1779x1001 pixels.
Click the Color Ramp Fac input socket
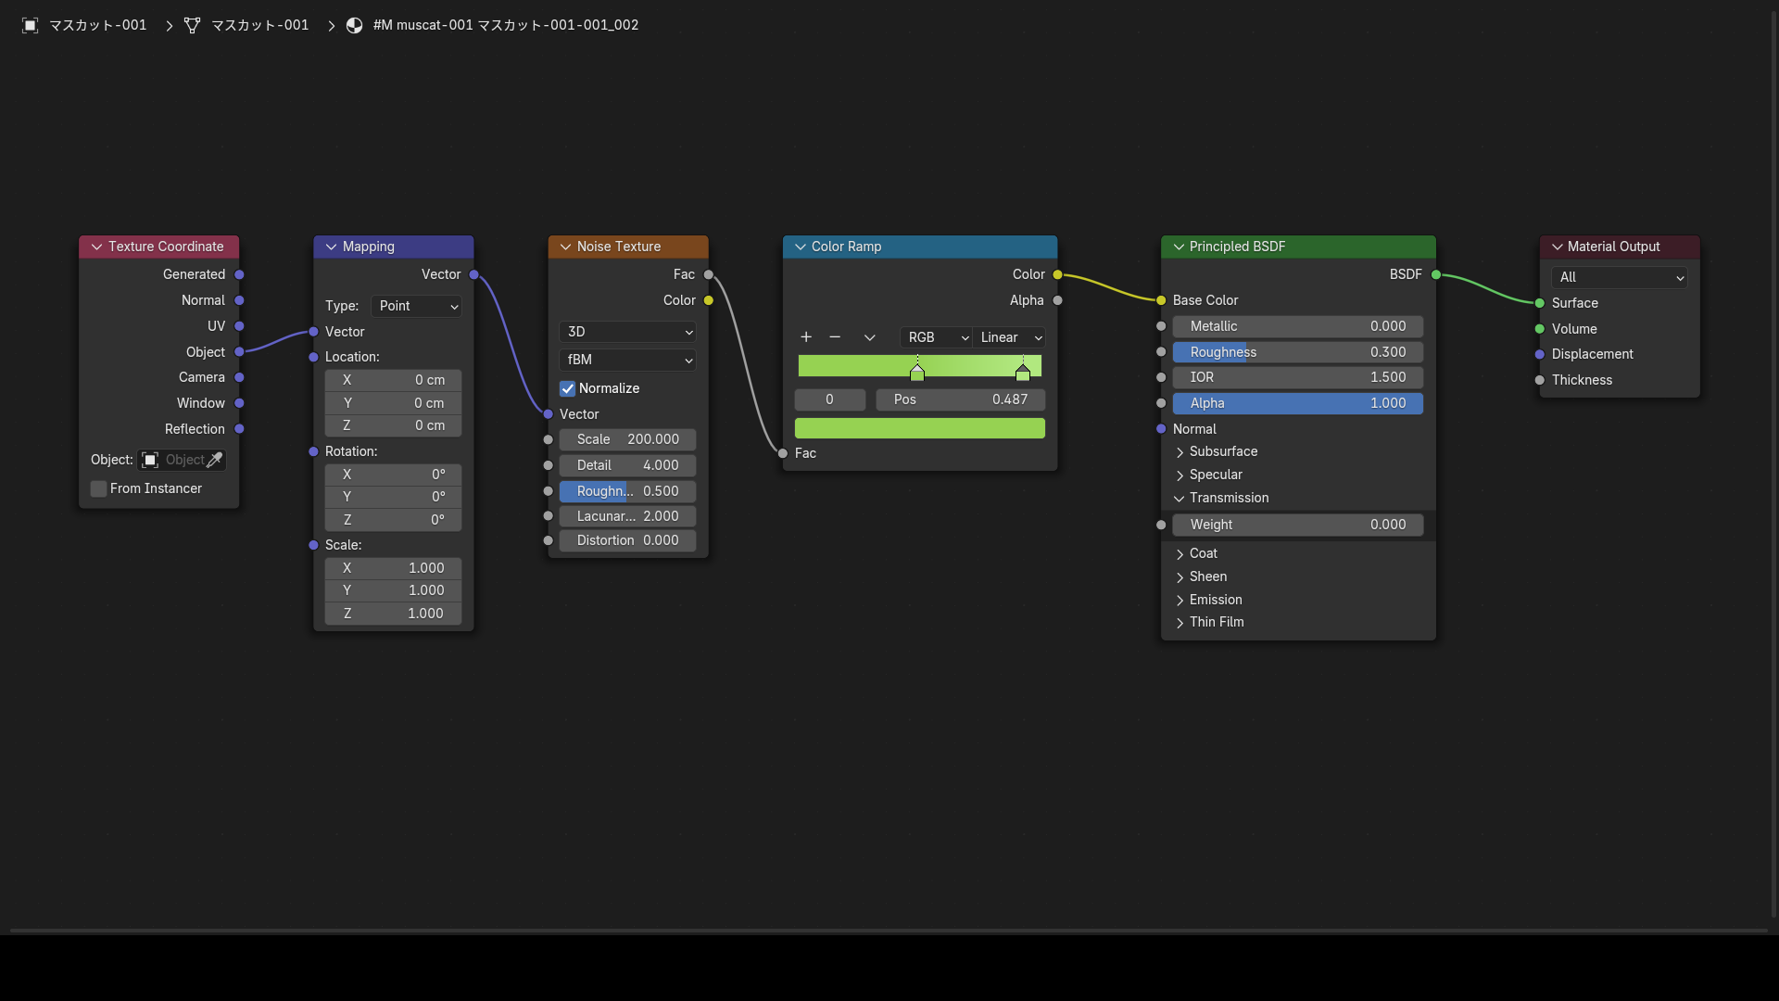point(783,453)
